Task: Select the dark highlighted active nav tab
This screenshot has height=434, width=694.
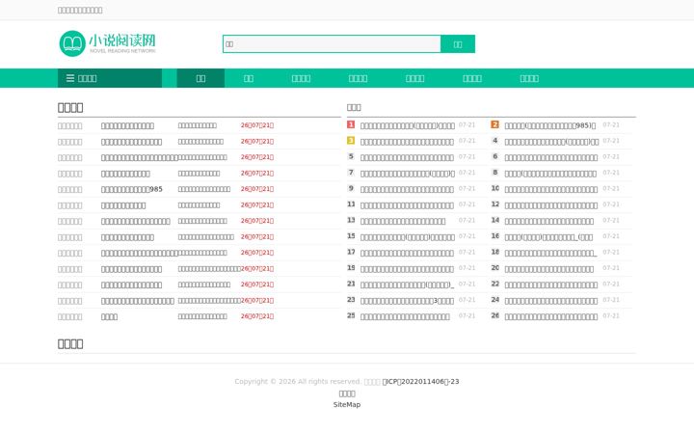Action: coord(200,78)
